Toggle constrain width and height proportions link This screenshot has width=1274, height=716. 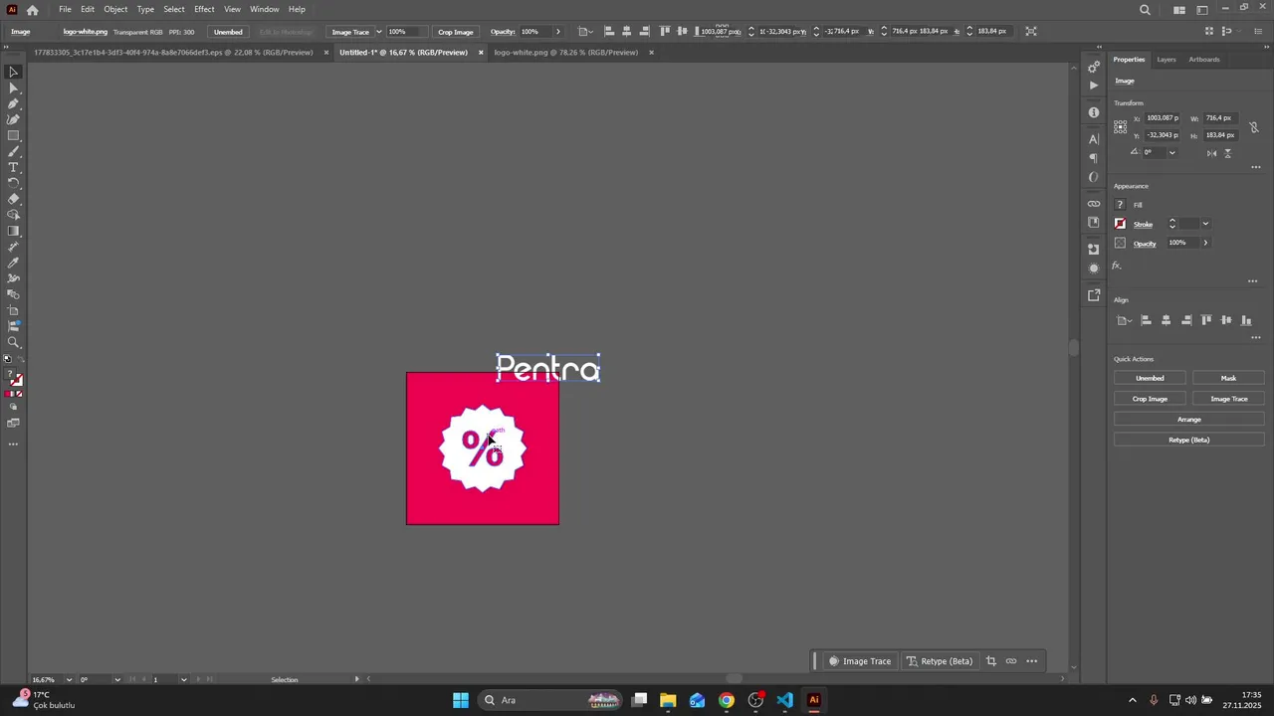click(x=1254, y=127)
